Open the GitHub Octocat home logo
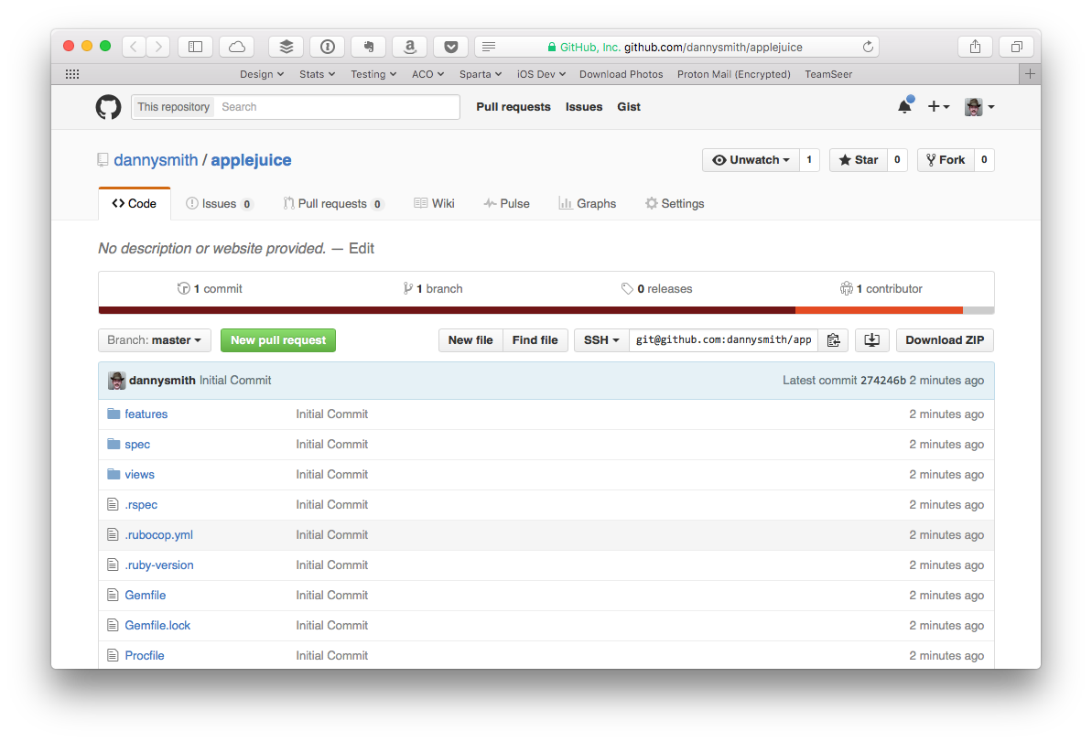 [x=108, y=107]
